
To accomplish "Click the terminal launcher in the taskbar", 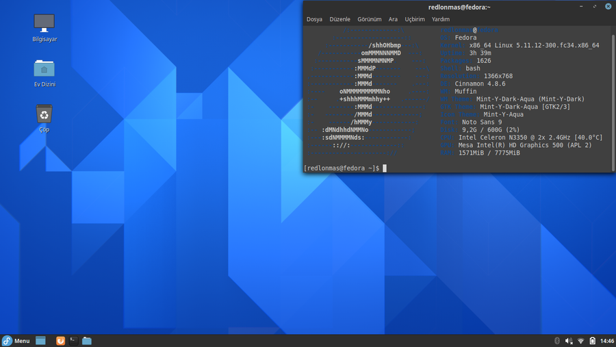I will coord(73,341).
